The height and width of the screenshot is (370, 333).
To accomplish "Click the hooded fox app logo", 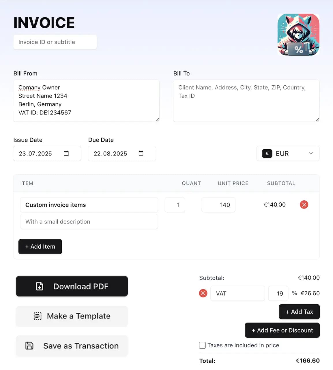I will pos(298,34).
